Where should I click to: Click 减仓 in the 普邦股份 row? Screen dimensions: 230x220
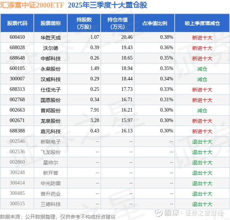[202, 111]
